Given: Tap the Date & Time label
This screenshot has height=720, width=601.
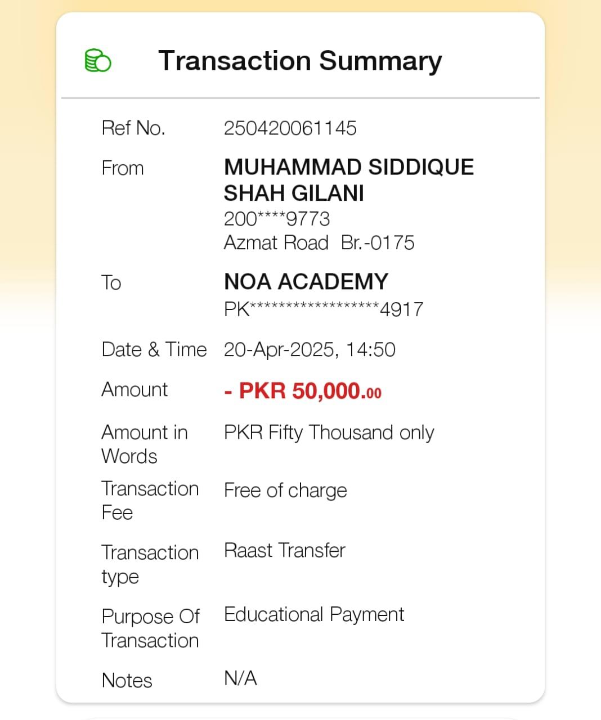Looking at the screenshot, I should pyautogui.click(x=154, y=350).
